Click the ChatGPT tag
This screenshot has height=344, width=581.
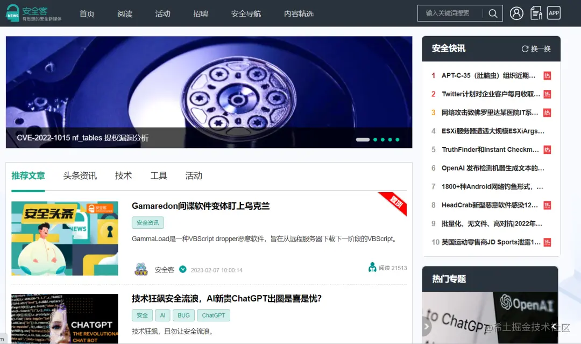(x=213, y=315)
